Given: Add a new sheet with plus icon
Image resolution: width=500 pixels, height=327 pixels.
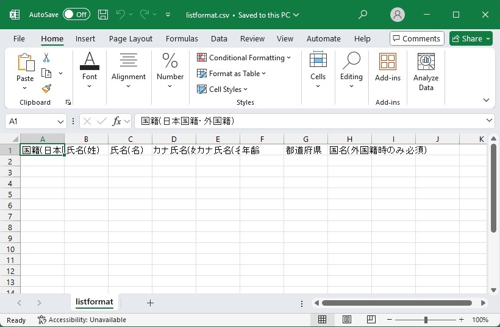Looking at the screenshot, I should pyautogui.click(x=150, y=303).
